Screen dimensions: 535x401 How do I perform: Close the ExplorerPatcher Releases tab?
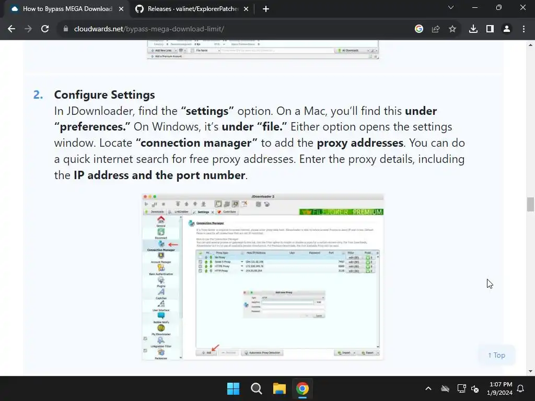click(246, 9)
